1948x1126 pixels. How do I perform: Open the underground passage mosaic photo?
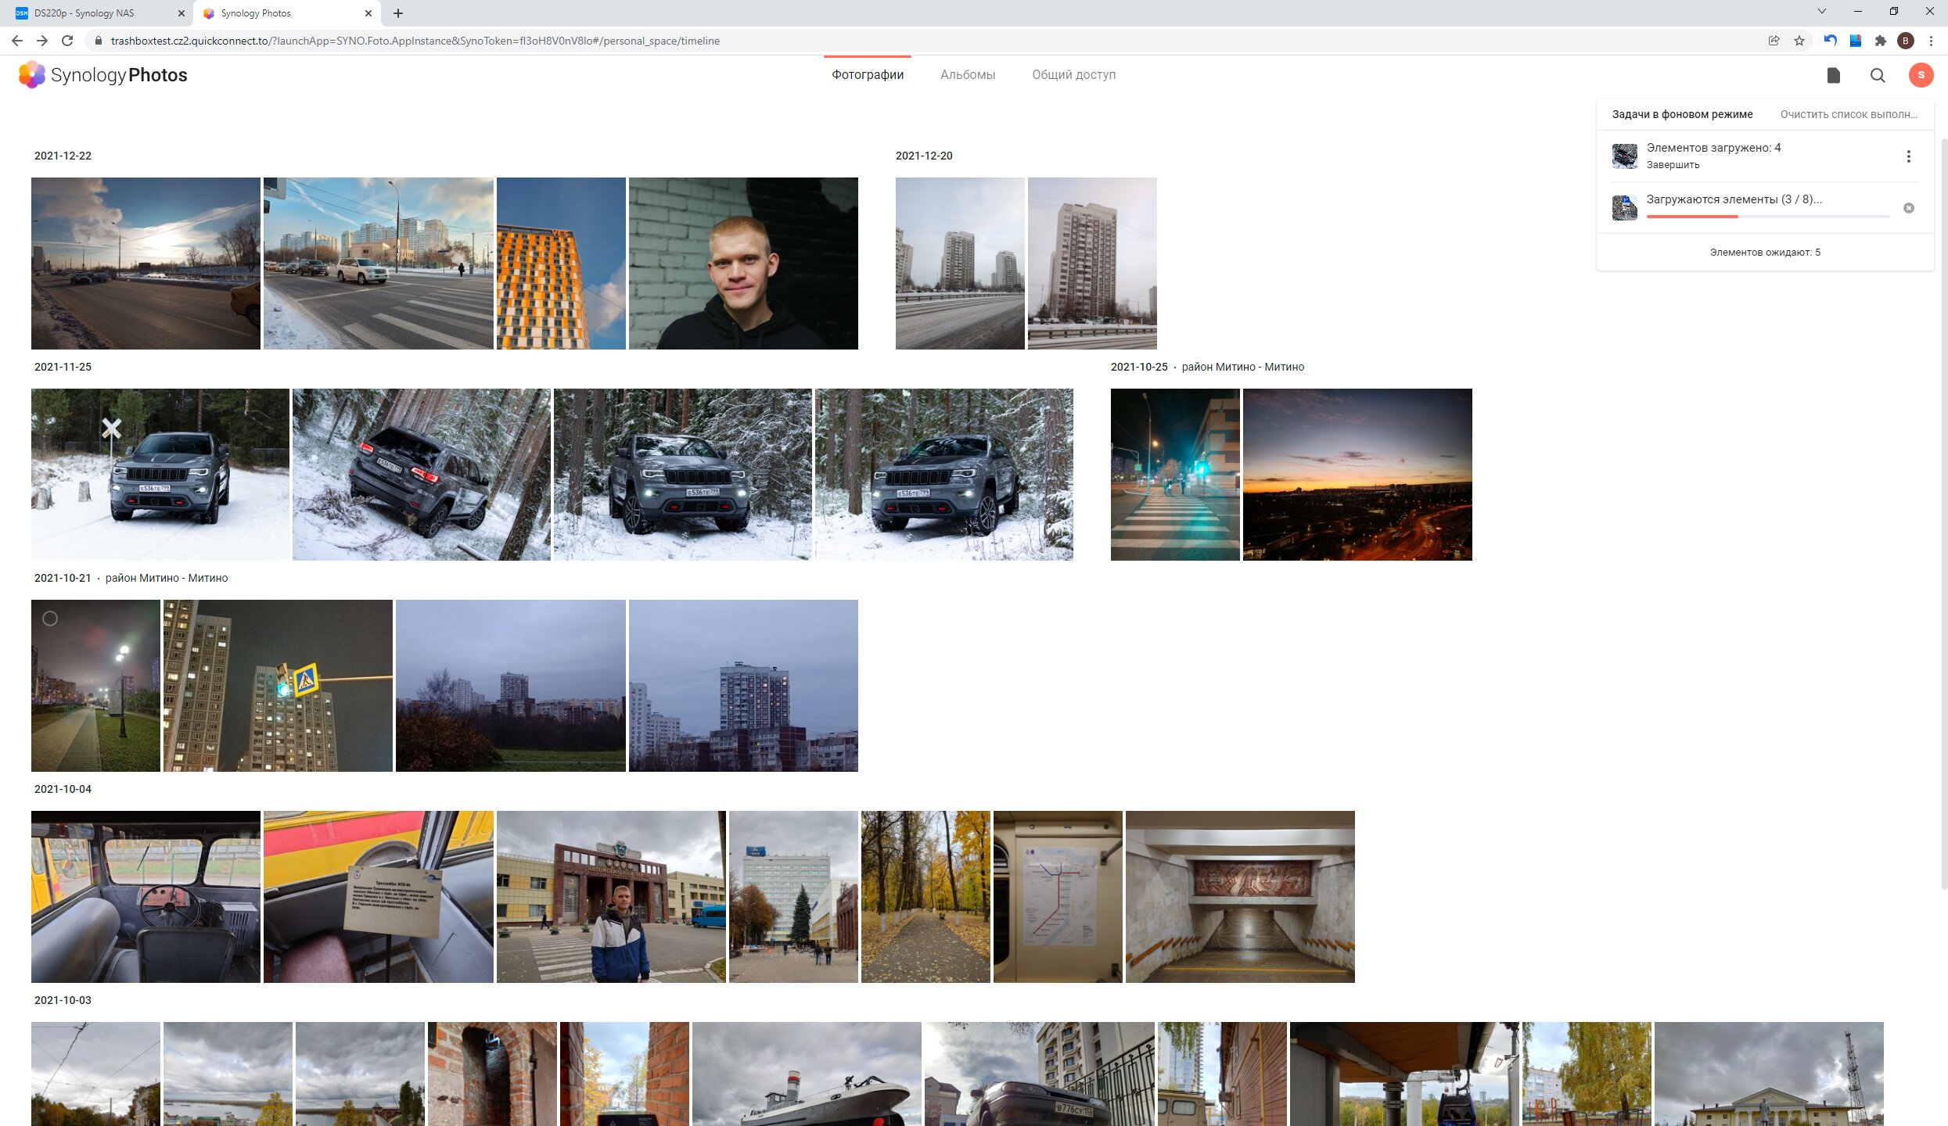tap(1240, 897)
